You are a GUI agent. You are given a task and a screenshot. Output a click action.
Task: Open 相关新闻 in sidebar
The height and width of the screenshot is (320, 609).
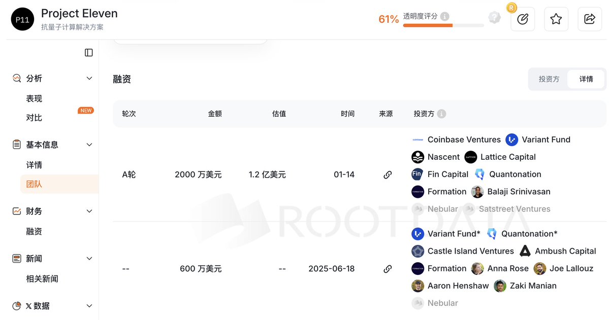click(42, 278)
